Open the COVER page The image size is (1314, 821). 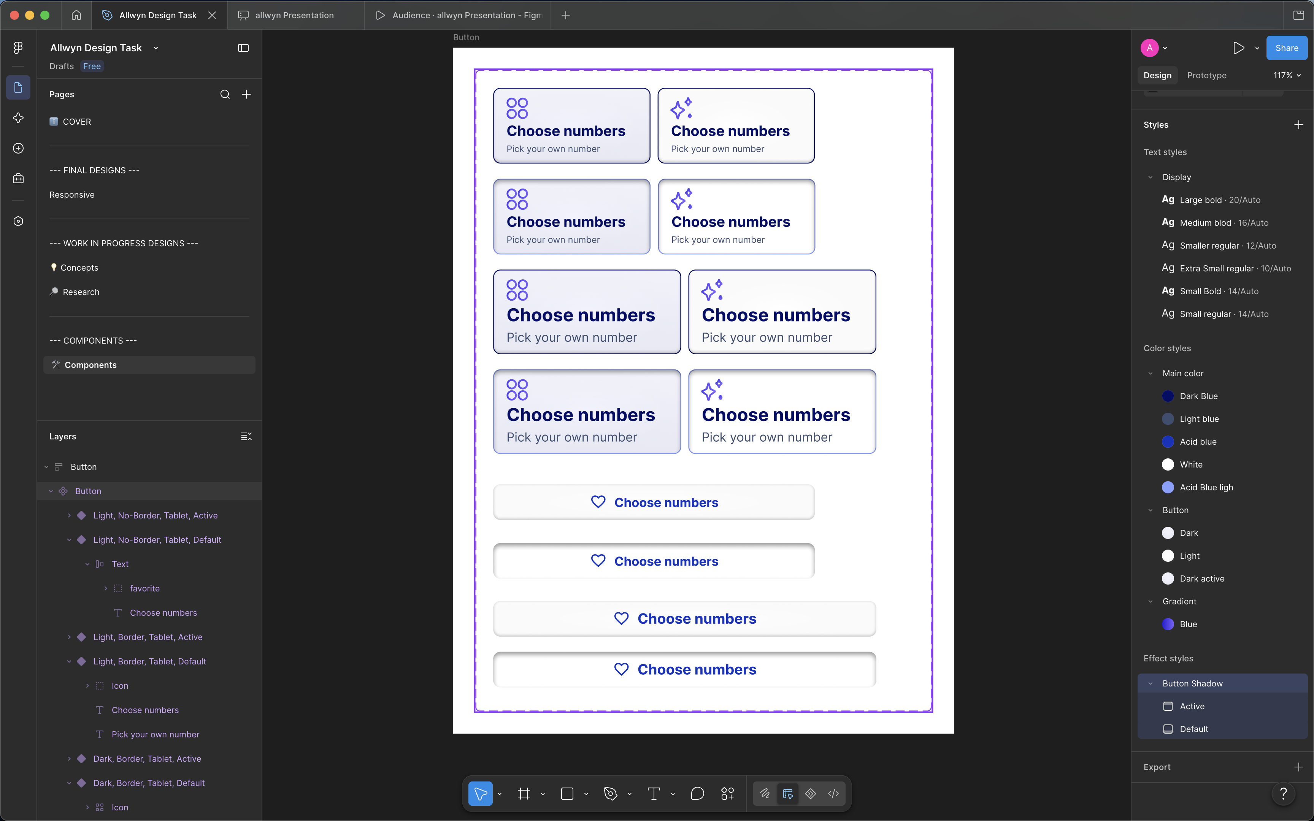pyautogui.click(x=76, y=122)
